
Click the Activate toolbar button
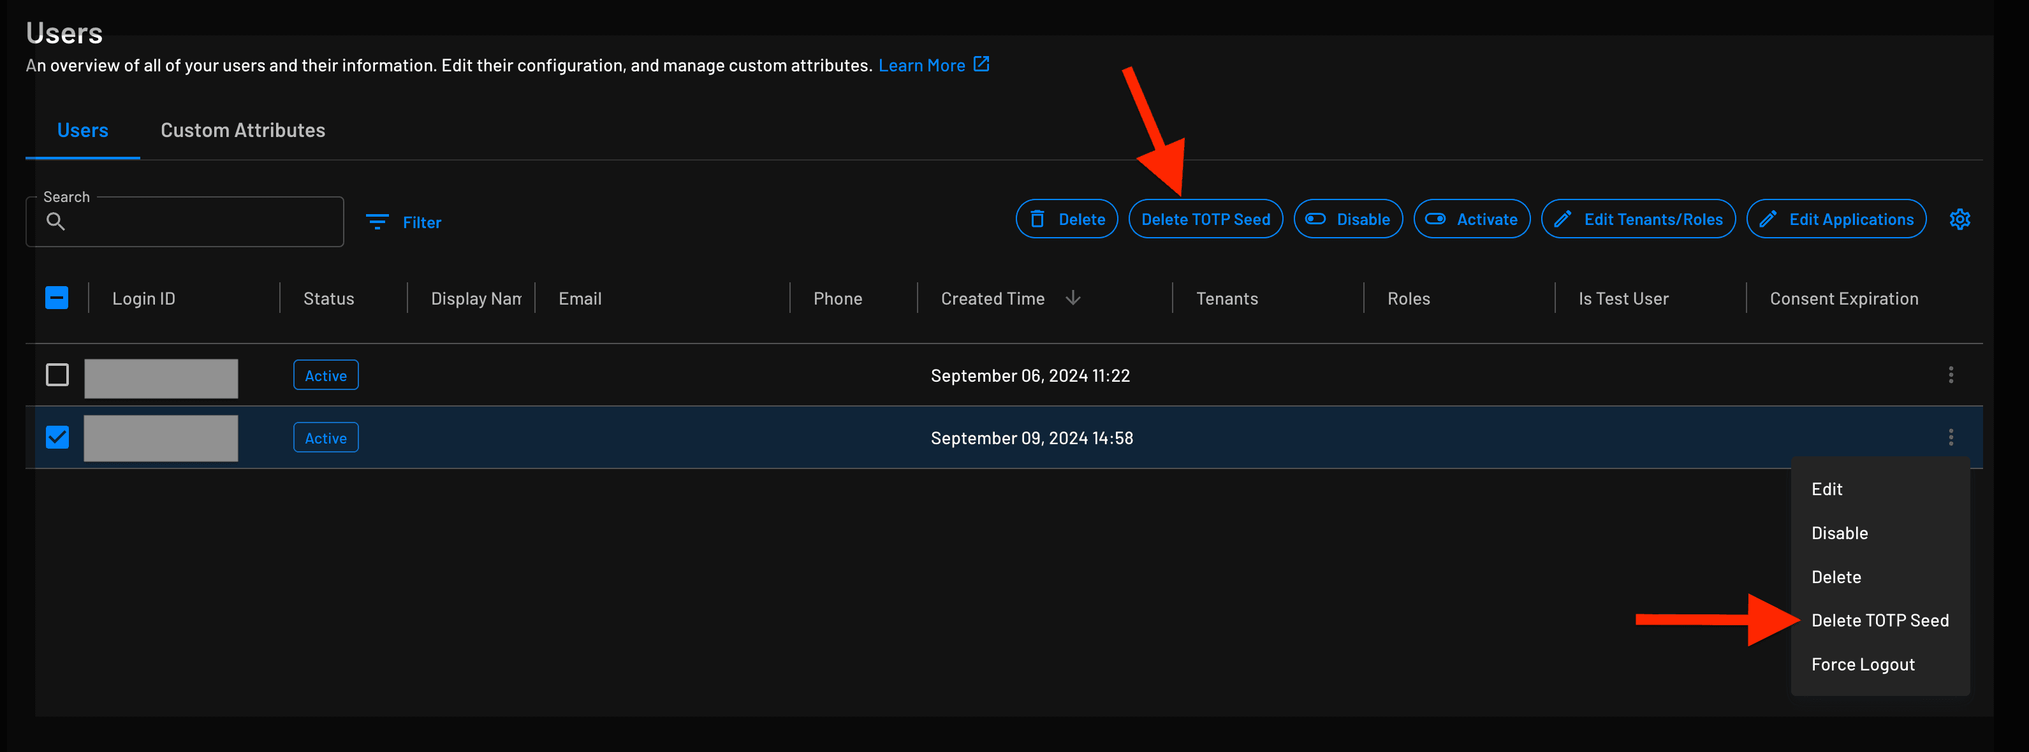tap(1471, 219)
